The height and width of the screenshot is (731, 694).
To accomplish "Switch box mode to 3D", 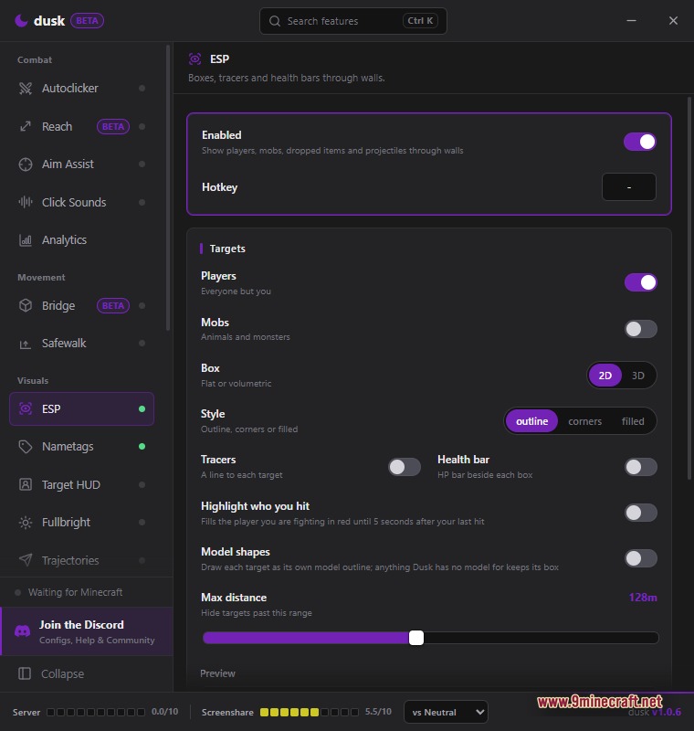I will 638,376.
